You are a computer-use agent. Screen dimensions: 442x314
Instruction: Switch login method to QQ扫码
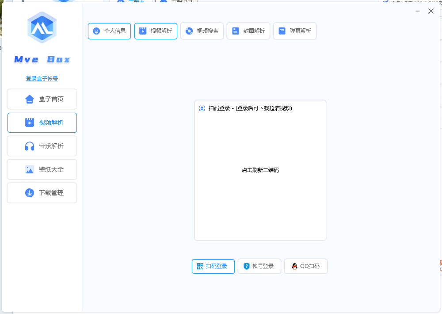(305, 266)
